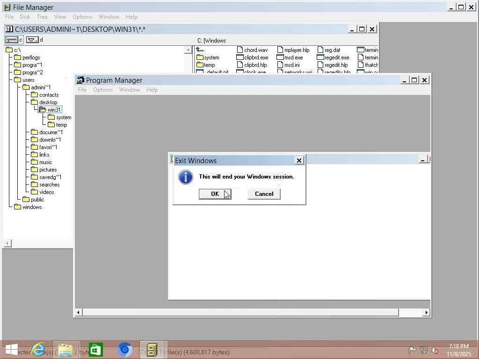Select system folder in the file list pane
Image resolution: width=479 pixels, height=359 pixels.
pos(208,57)
